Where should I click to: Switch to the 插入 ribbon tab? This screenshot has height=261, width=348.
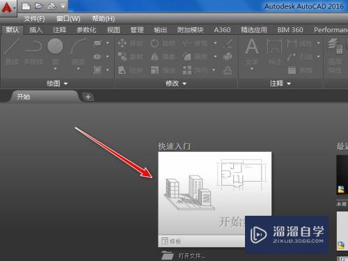click(x=36, y=30)
